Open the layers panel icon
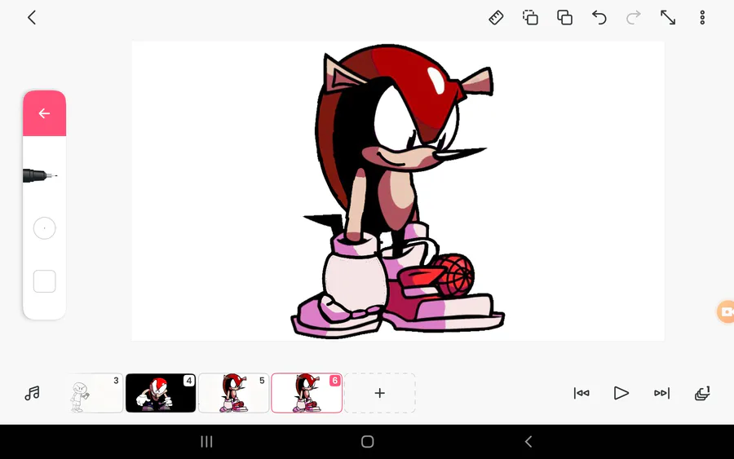Image resolution: width=734 pixels, height=459 pixels. (702, 393)
